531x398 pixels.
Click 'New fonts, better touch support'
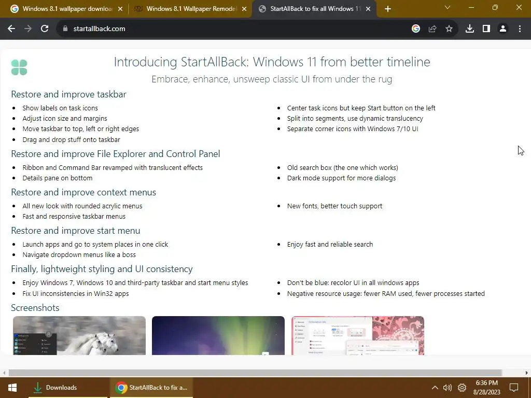pyautogui.click(x=334, y=206)
